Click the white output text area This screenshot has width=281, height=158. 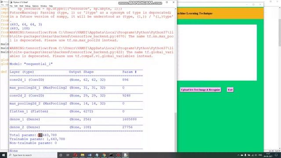tap(217, 53)
